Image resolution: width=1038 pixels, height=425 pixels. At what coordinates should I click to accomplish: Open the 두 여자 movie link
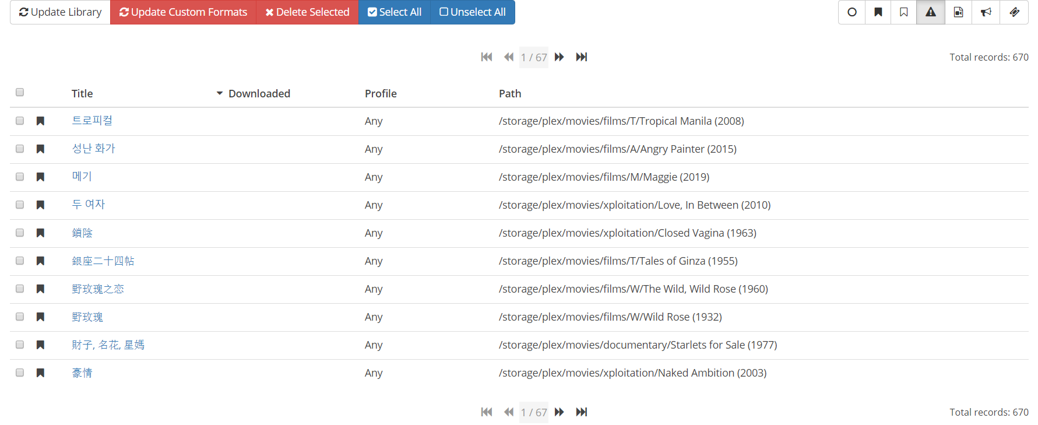(x=88, y=205)
